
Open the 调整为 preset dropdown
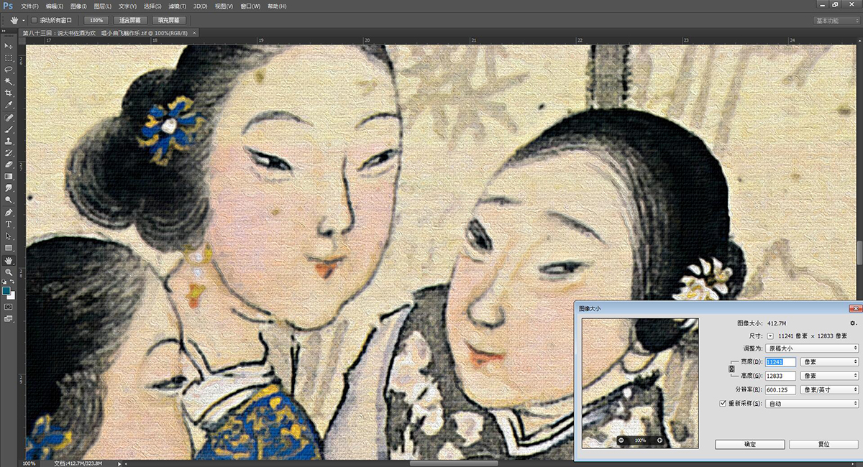click(812, 348)
